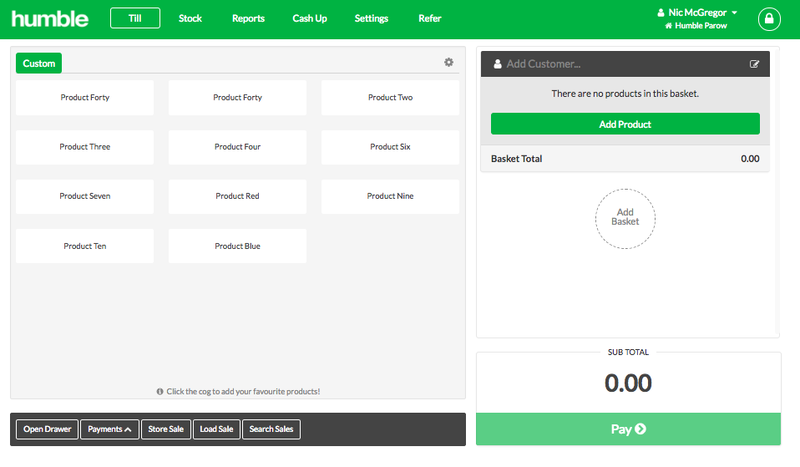Click Open Drawer
Image resolution: width=800 pixels, height=467 pixels.
(47, 429)
